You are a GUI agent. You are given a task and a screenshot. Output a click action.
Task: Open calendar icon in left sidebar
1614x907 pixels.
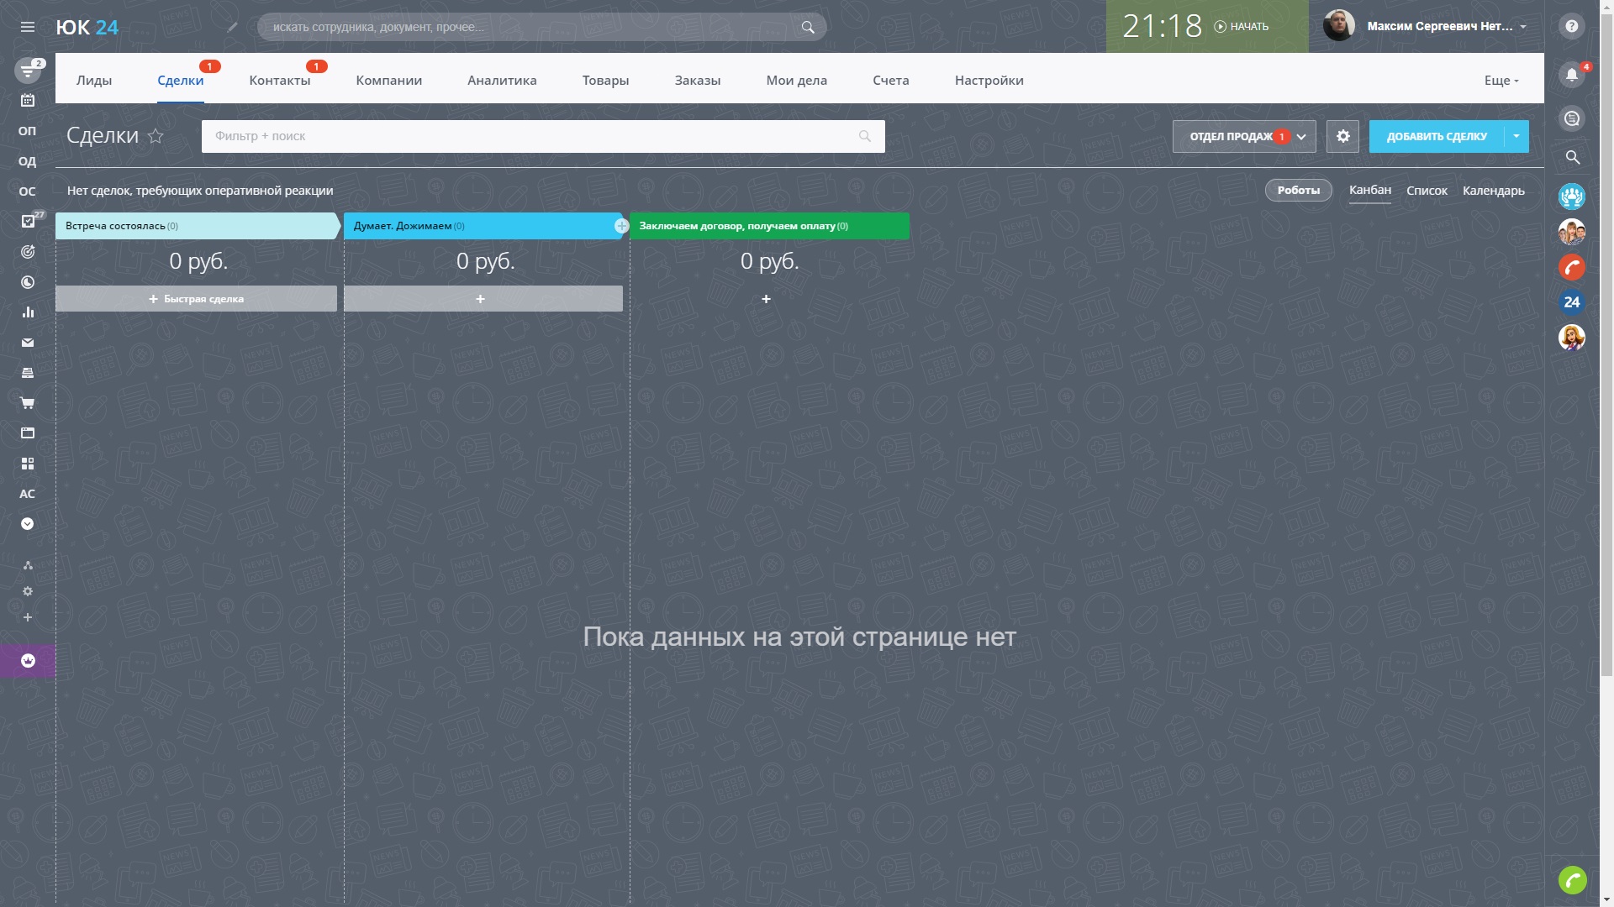[27, 101]
